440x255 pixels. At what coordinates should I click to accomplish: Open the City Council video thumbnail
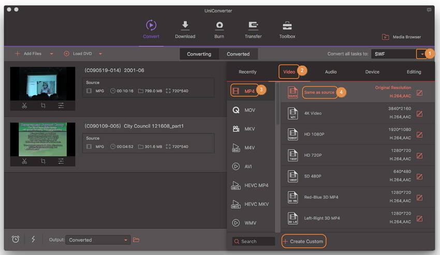tap(42, 140)
